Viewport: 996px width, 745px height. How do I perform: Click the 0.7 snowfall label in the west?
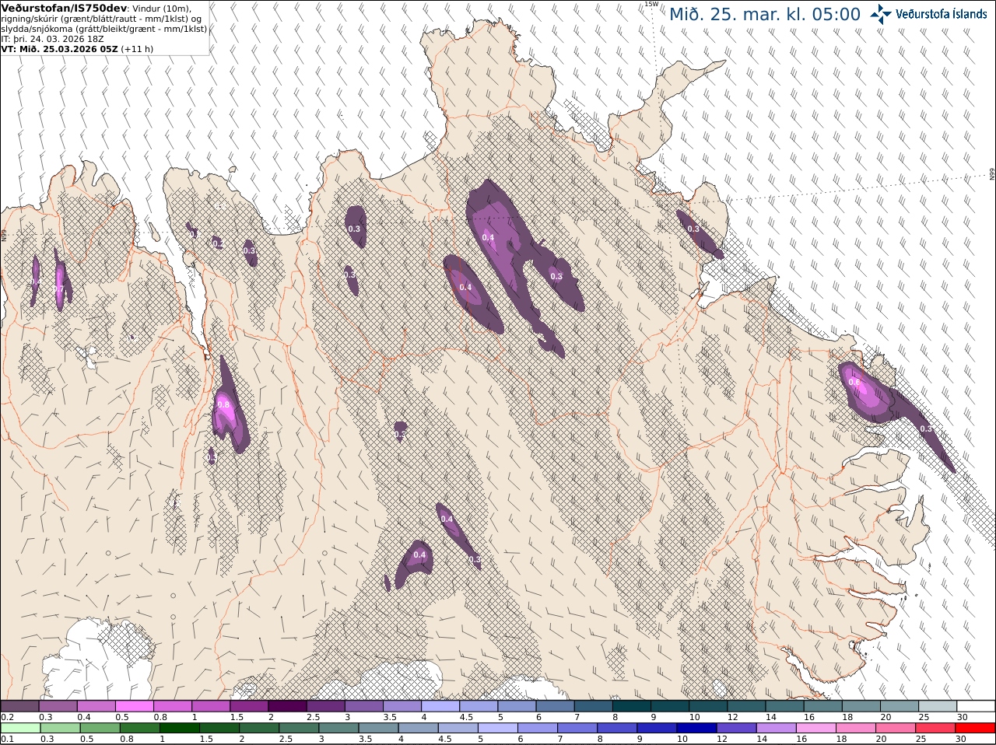click(x=58, y=289)
